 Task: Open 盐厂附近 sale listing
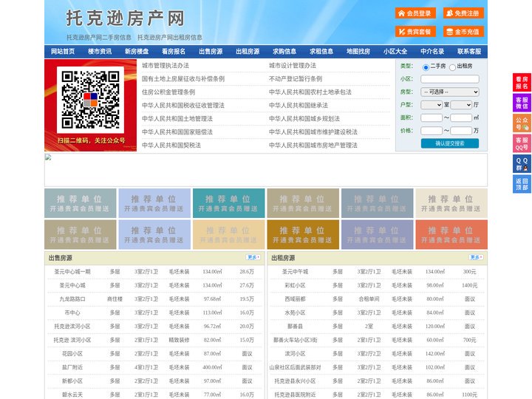point(72,367)
